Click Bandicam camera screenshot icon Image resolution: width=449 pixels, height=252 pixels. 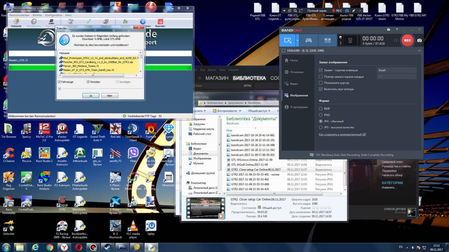pos(420,40)
